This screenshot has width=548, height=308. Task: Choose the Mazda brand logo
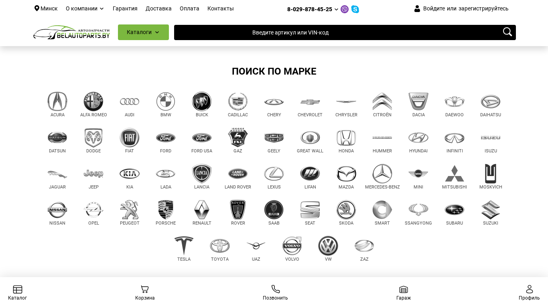346,174
